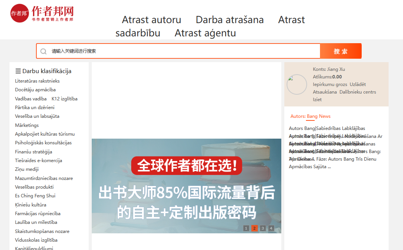Click the Iziet logout link
The height and width of the screenshot is (250, 403).
pyautogui.click(x=317, y=100)
